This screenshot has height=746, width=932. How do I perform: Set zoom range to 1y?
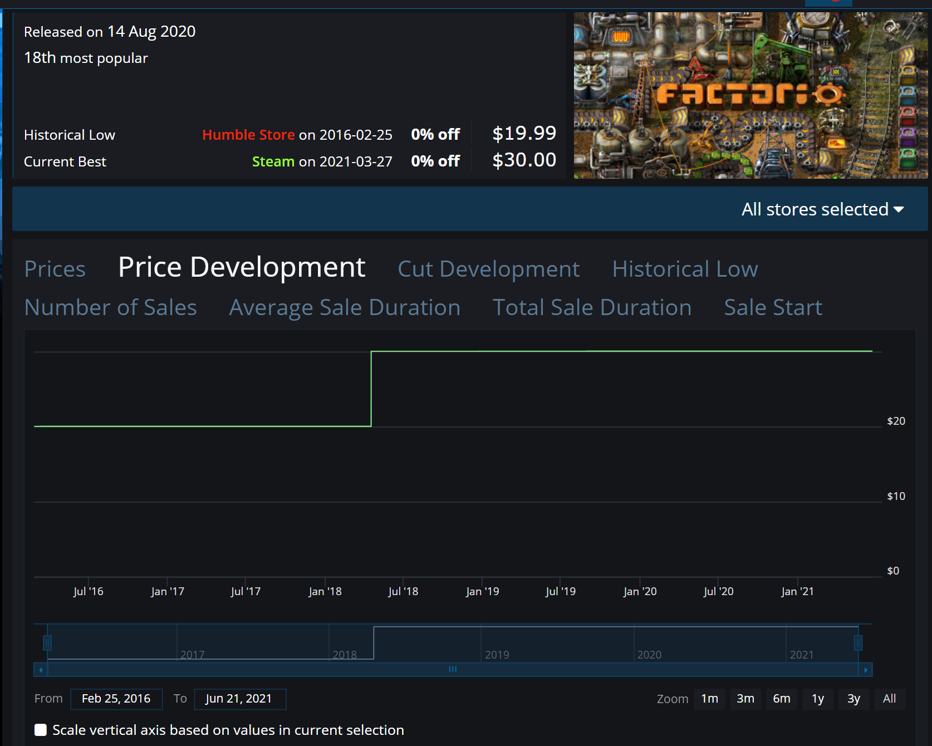(818, 699)
